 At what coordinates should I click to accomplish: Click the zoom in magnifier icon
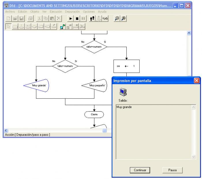(124, 18)
